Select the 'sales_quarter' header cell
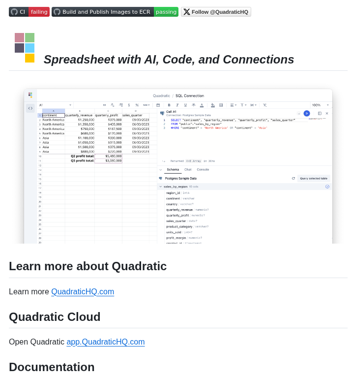The height and width of the screenshot is (378, 352). point(136,115)
